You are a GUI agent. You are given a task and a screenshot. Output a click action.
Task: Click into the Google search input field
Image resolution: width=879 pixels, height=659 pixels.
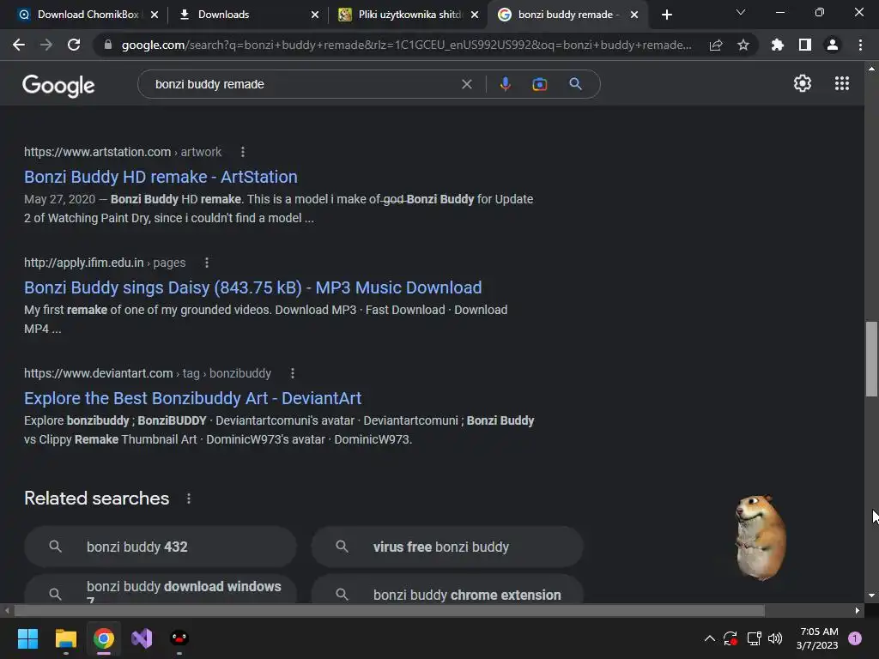[303, 84]
